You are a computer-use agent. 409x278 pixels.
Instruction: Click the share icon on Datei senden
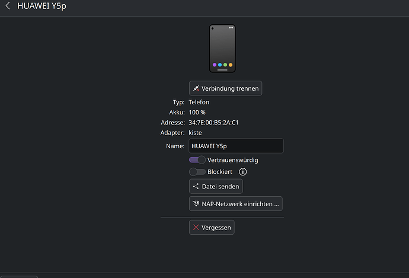[196, 186]
